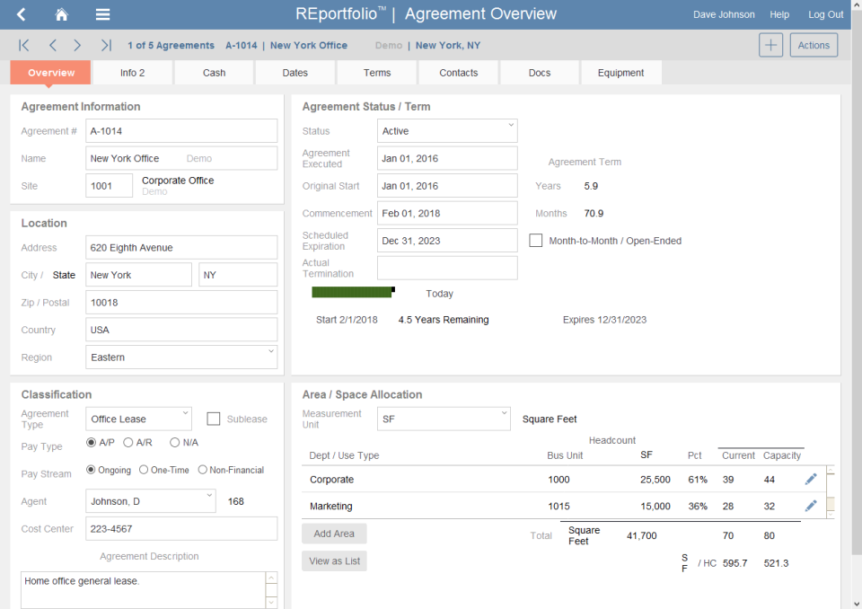Viewport: 862px width, 609px height.
Task: Switch to the Equipment tab
Action: 620,73
